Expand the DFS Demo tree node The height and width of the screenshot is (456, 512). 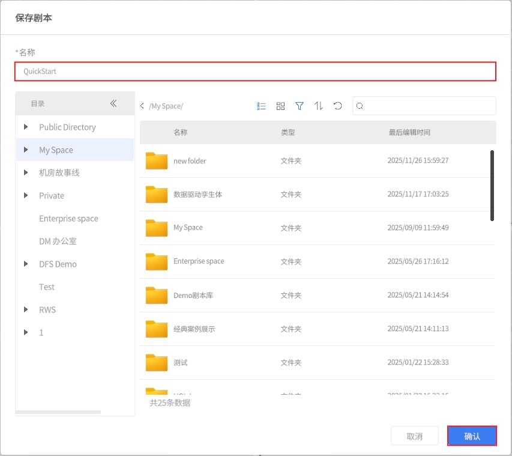tap(26, 264)
